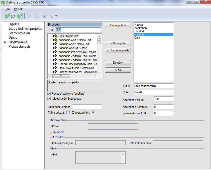The image size is (211, 170).
Task: Click the Opis preview memo box
Action: [x=100, y=158]
